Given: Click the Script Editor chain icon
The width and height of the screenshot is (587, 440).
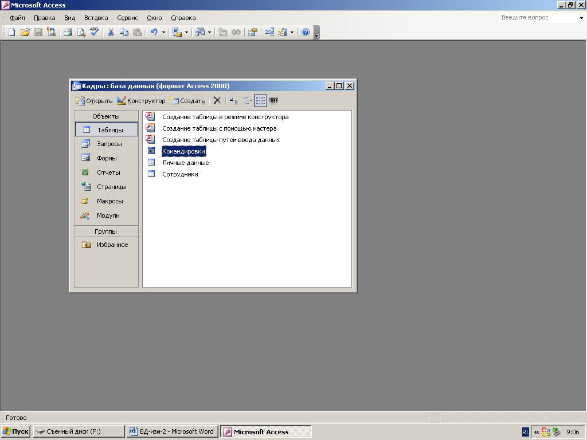Looking at the screenshot, I should (x=236, y=32).
